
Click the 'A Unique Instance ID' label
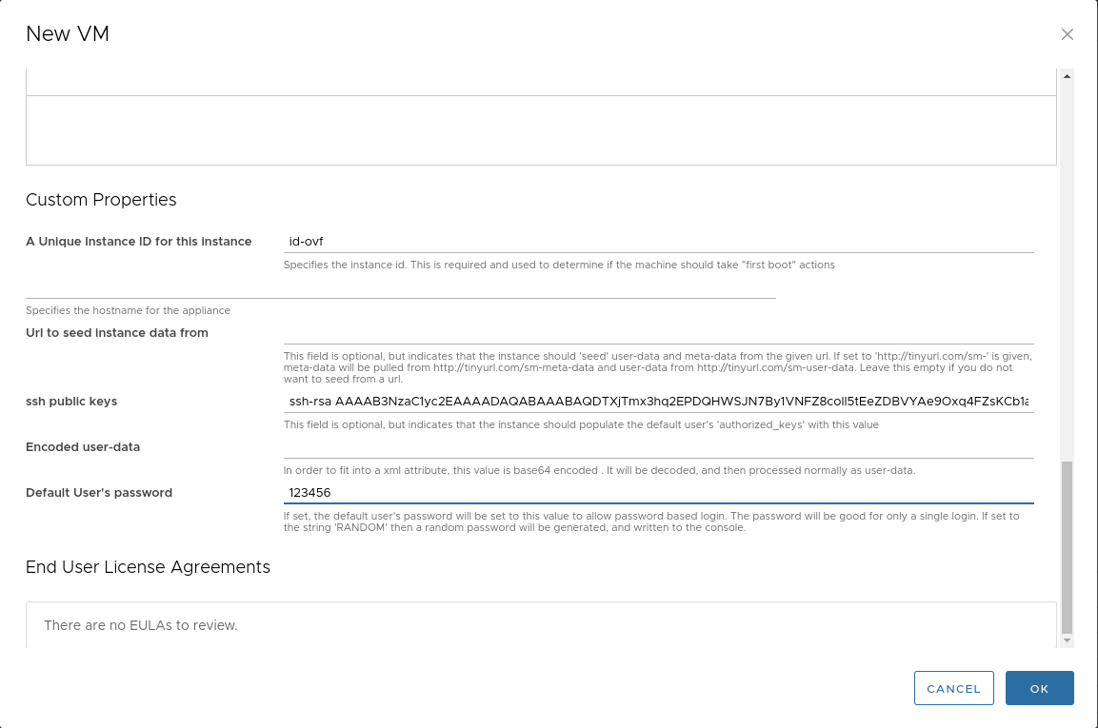click(x=138, y=242)
